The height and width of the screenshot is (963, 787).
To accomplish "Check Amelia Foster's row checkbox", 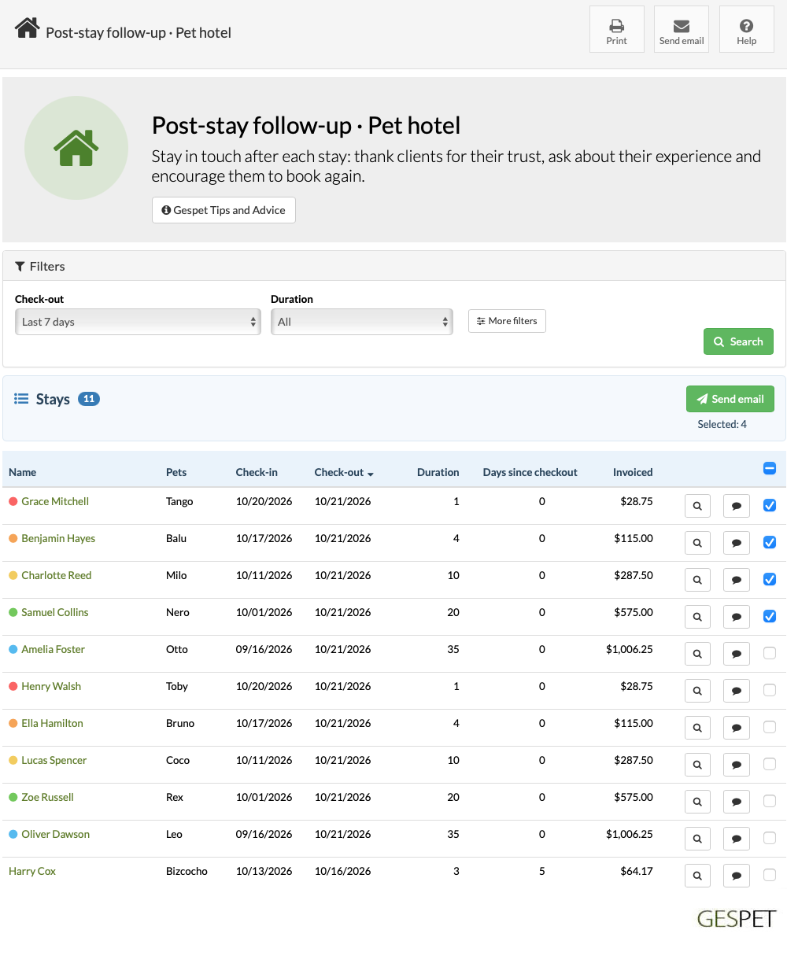I will tap(770, 653).
